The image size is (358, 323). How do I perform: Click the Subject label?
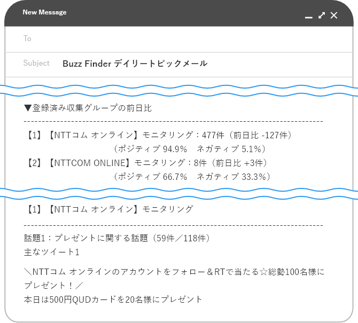pos(36,63)
